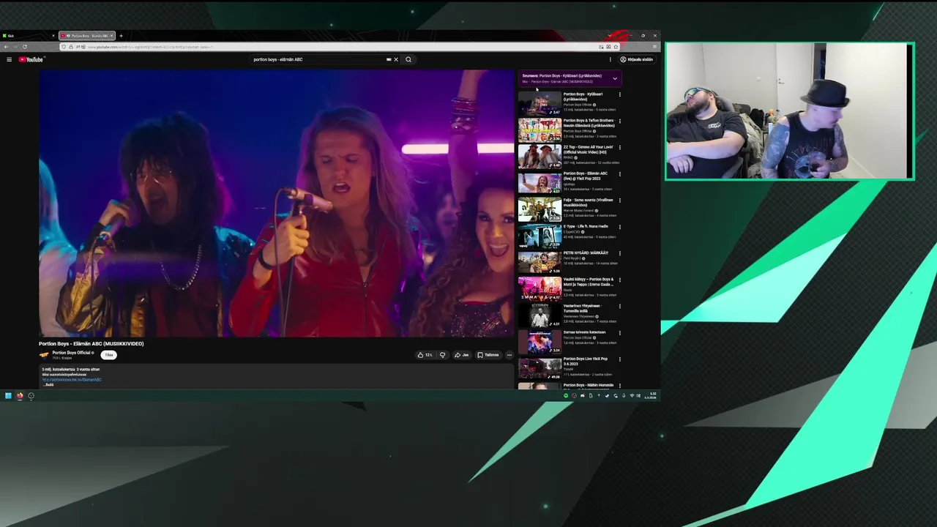Open Portion Boys - Kyläbaari thumbnail
This screenshot has height=527, width=937.
540,103
